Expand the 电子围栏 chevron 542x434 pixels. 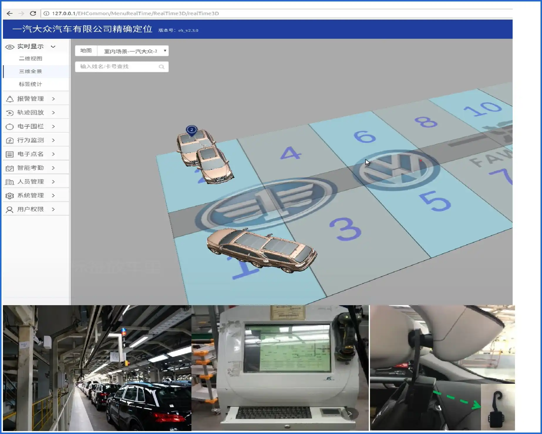pos(53,126)
